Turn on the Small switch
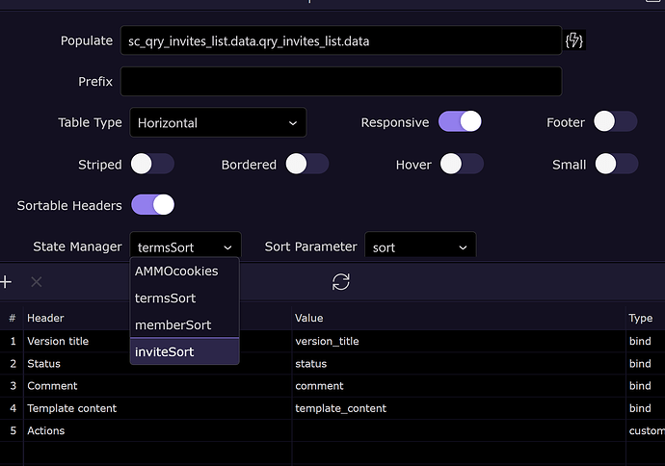Viewport: 665px width, 466px height. [617, 164]
